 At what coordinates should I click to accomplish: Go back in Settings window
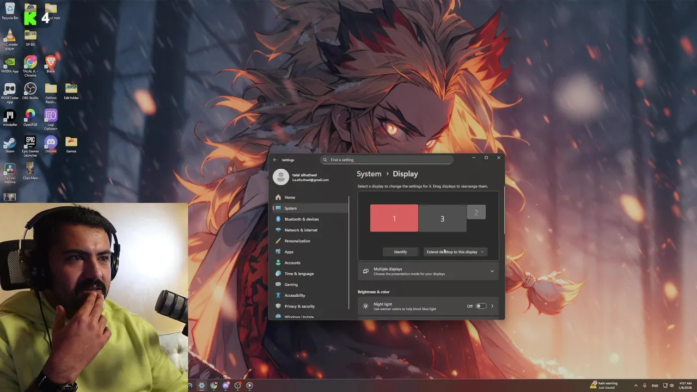(275, 160)
